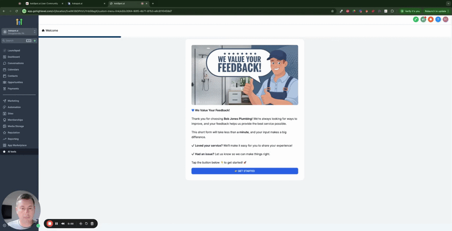Click the eyedropper extension icon
Screen dimensions: 452x231
coord(341,11)
